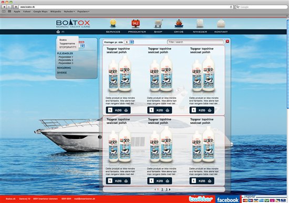Viewport: 289px width, 203px height.
Task: Click the newspaper icon above Nyheder
Action: click(x=200, y=24)
